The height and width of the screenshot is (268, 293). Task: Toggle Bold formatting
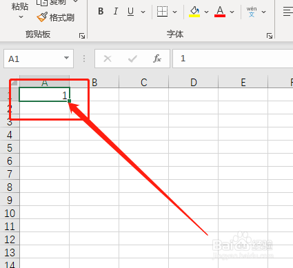pos(101,11)
